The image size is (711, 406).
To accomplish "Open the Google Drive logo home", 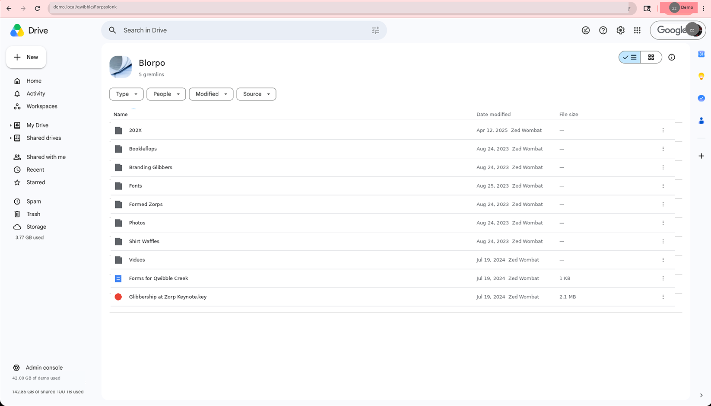I will pos(29,30).
